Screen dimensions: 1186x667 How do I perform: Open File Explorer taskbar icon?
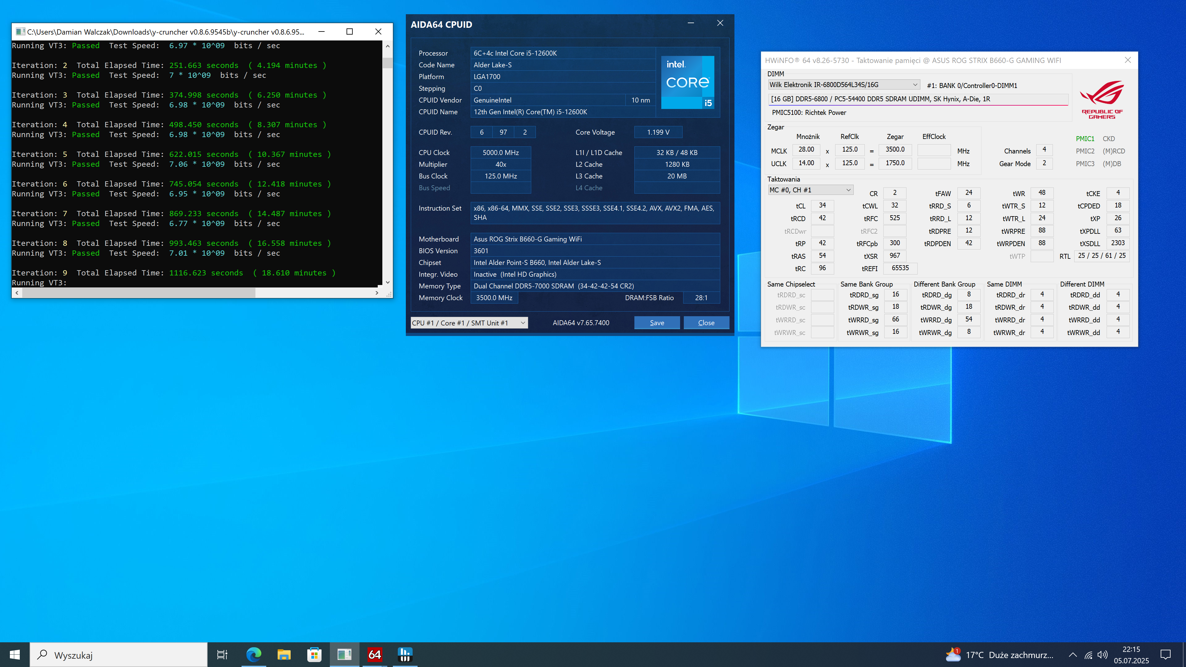pyautogui.click(x=284, y=655)
